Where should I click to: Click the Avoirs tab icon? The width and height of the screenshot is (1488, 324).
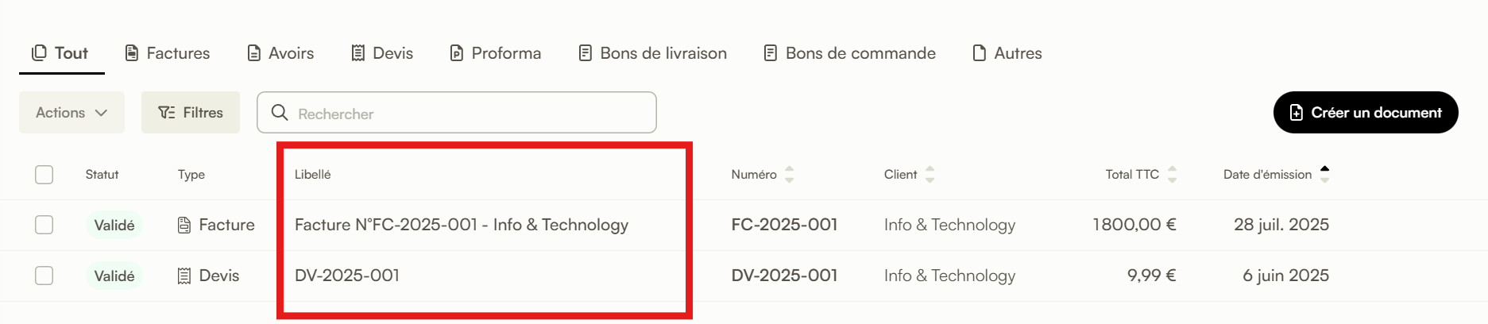tap(254, 53)
